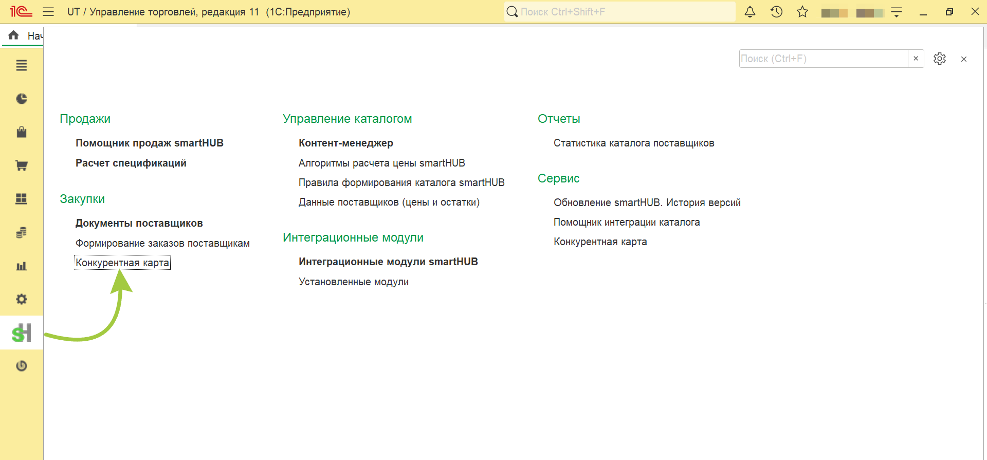Open history clock icon in title bar
This screenshot has height=460, width=987.
tap(776, 12)
